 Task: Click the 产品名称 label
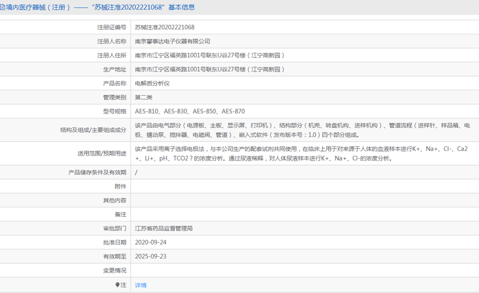[114, 83]
